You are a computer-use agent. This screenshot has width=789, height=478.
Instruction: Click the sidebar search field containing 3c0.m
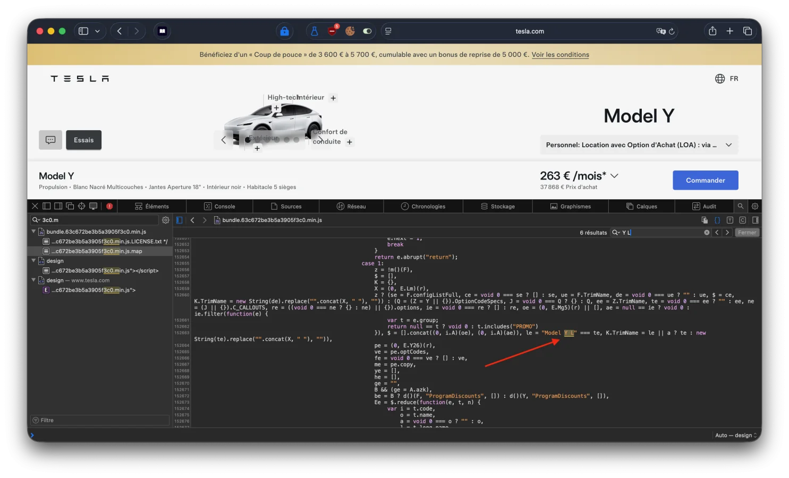95,220
